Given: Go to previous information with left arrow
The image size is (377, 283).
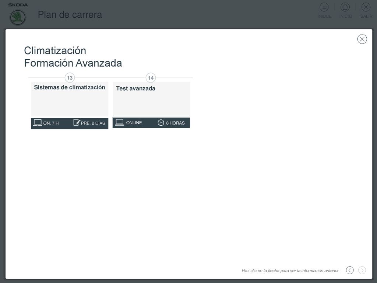Looking at the screenshot, I should click(x=350, y=270).
